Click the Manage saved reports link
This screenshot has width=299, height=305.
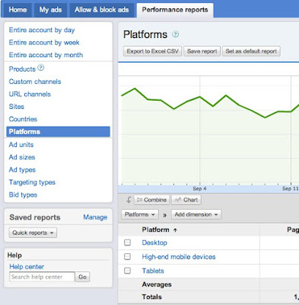[95, 217]
